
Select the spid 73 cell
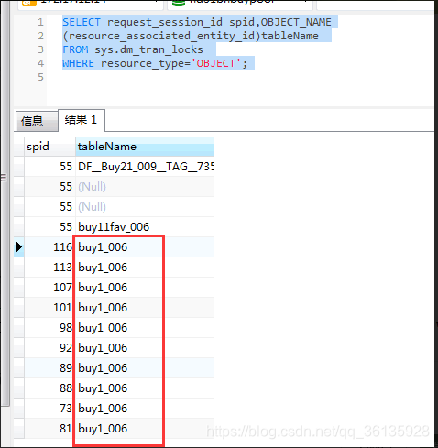click(49, 409)
